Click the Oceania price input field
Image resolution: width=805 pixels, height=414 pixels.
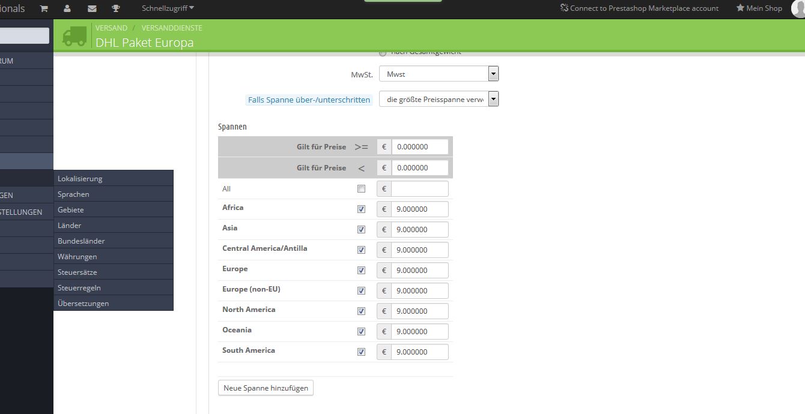(420, 332)
